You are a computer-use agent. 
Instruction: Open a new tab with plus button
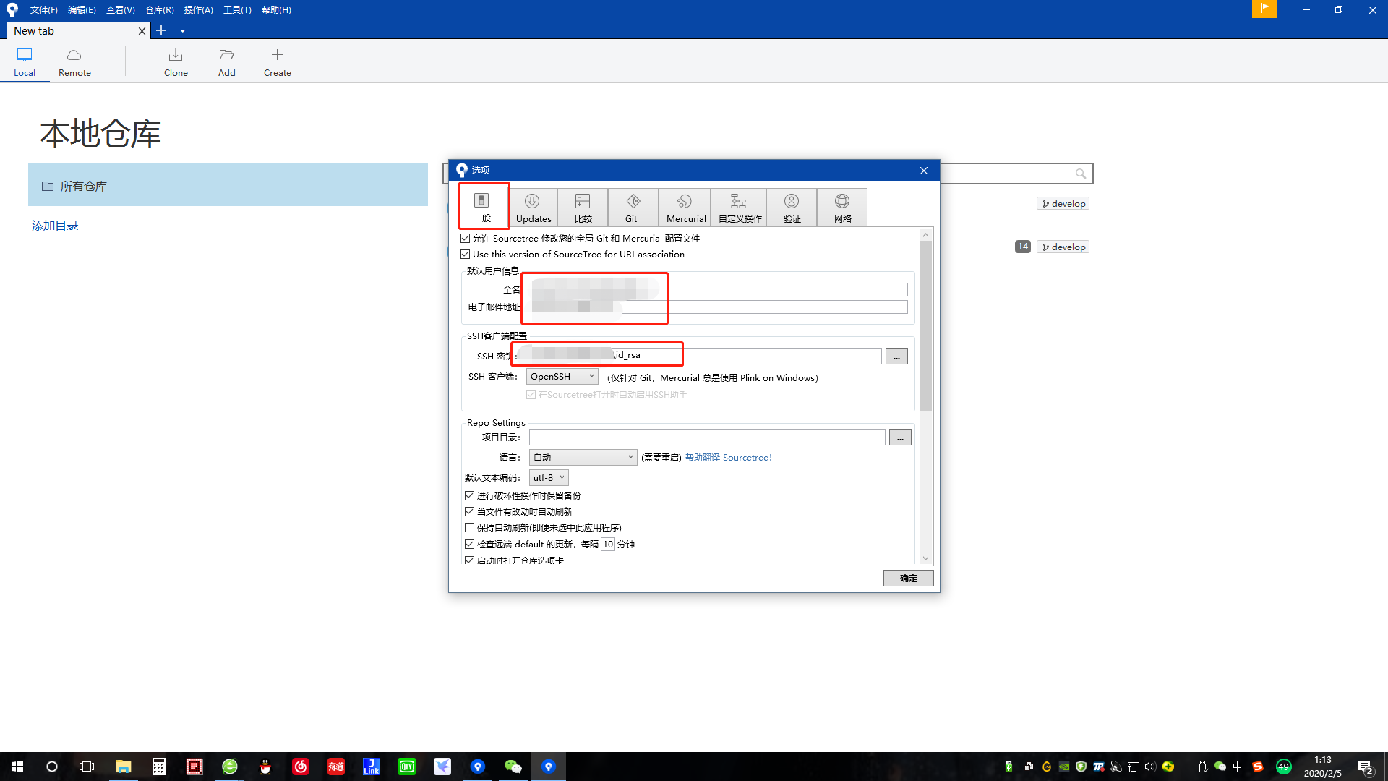[161, 30]
